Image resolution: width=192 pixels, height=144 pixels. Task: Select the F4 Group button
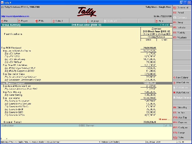(x=182, y=22)
